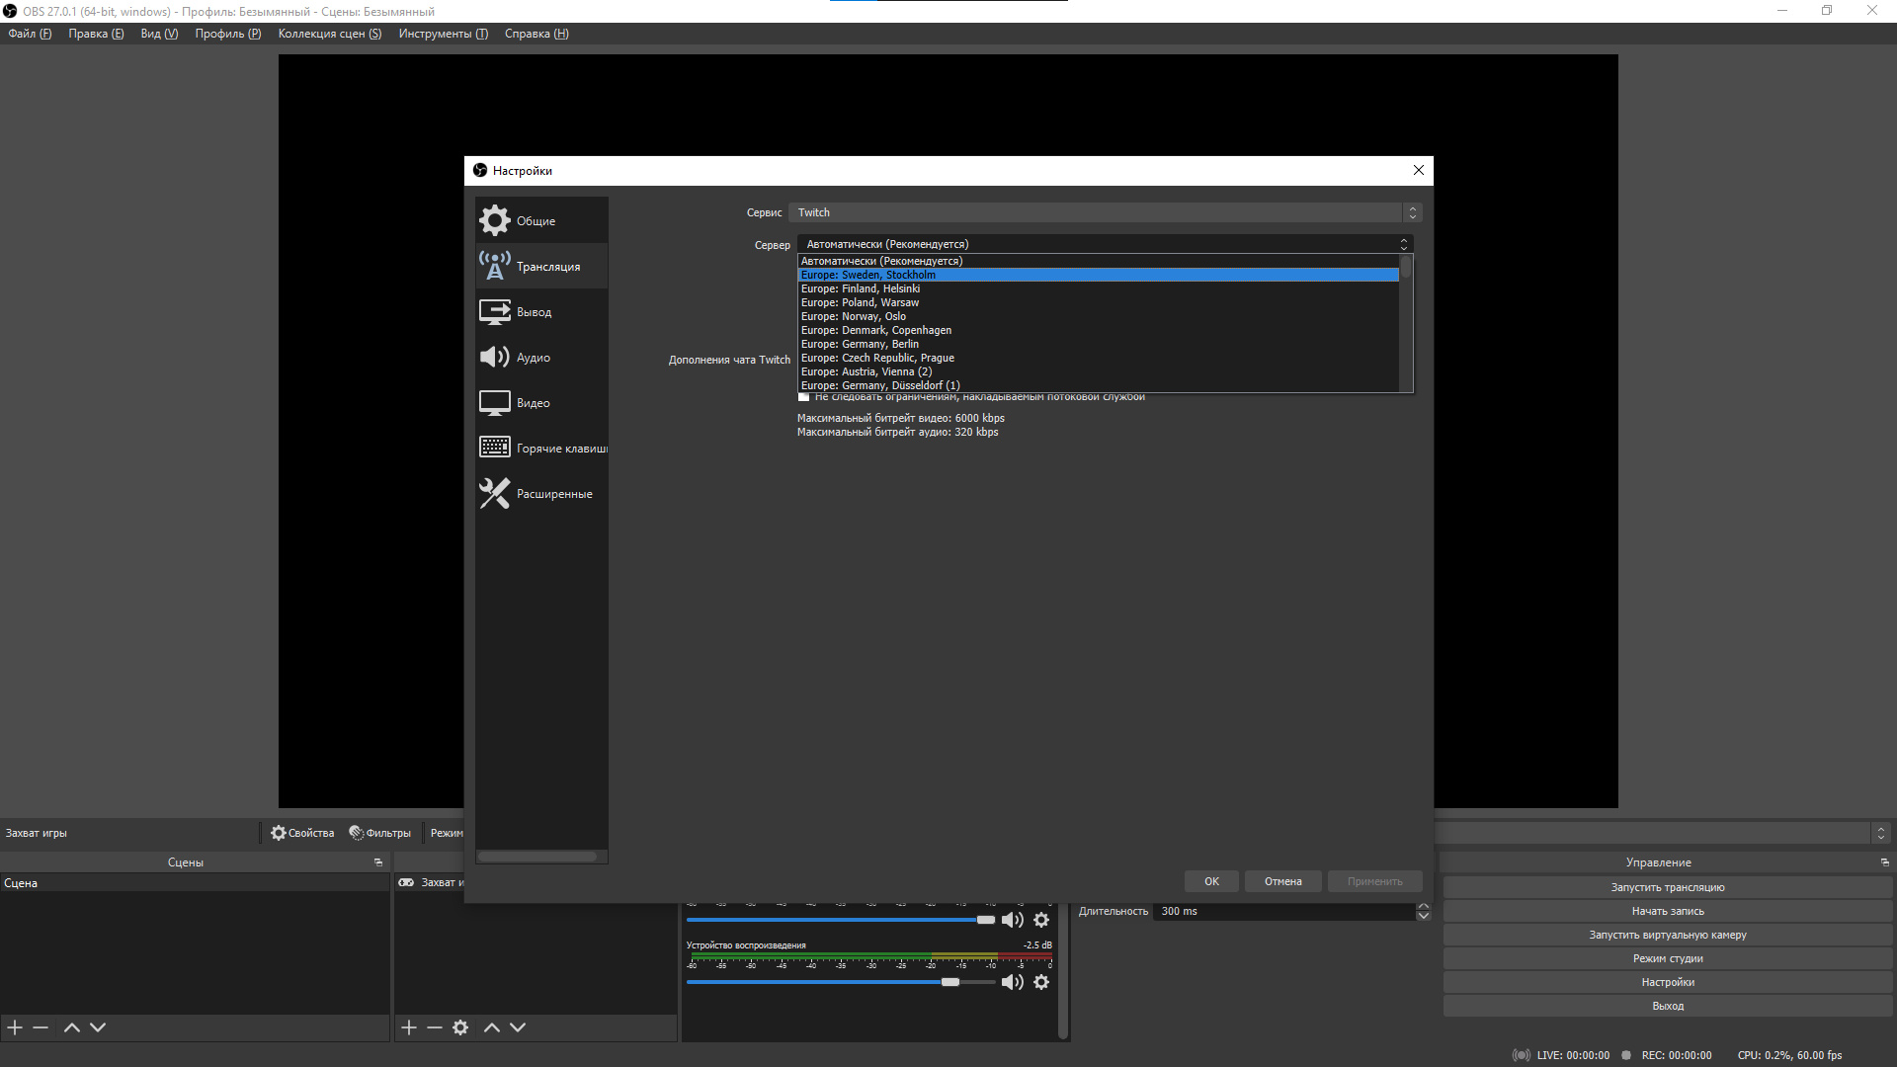Open the Сервис Twitch dropdown
The image size is (1897, 1067).
click(x=1105, y=212)
